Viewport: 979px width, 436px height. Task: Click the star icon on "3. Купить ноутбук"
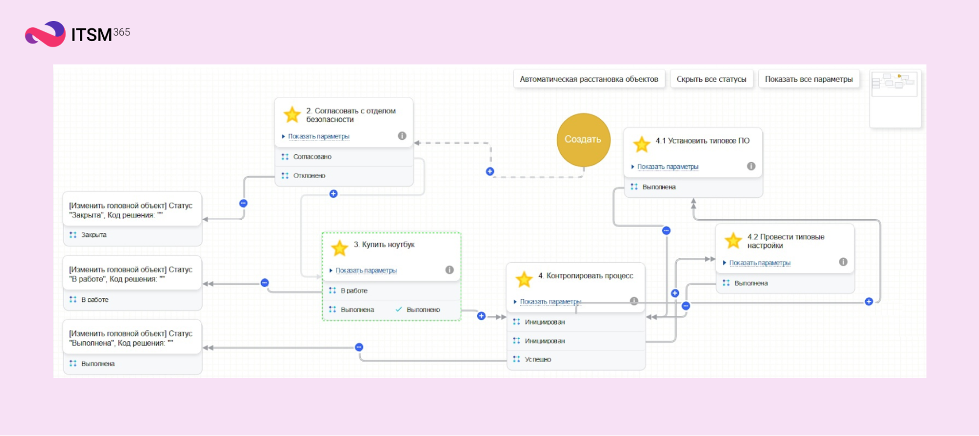point(339,248)
